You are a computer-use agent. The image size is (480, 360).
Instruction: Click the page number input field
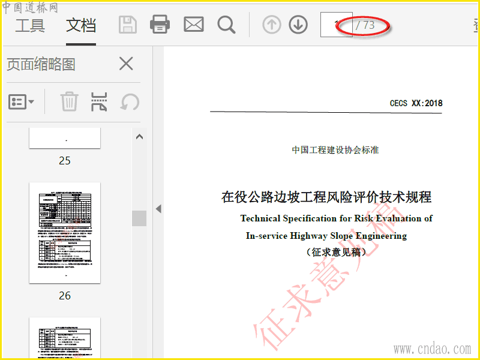pos(337,25)
